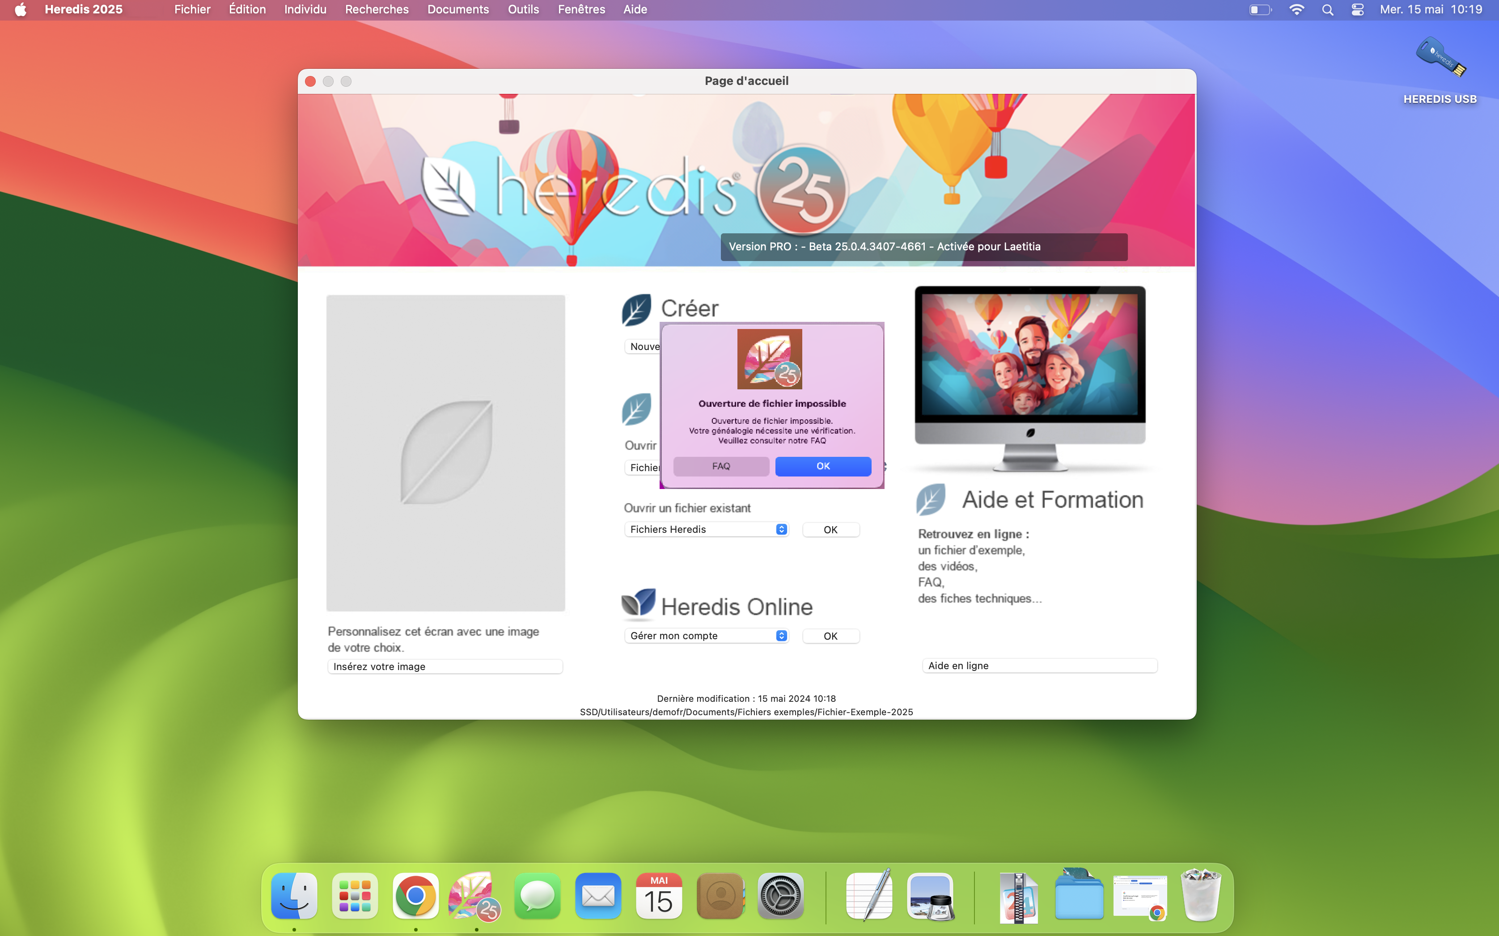Click the Aide et Formation leaf icon

tap(931, 499)
